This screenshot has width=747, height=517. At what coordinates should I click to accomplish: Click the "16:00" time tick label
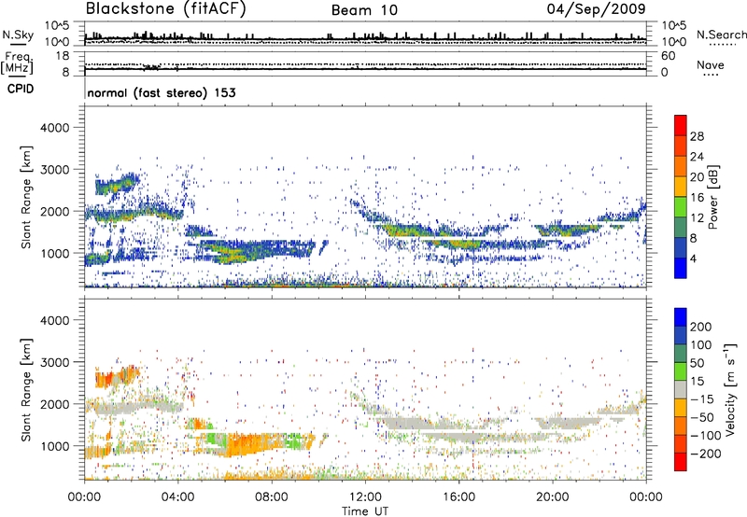pos(458,497)
